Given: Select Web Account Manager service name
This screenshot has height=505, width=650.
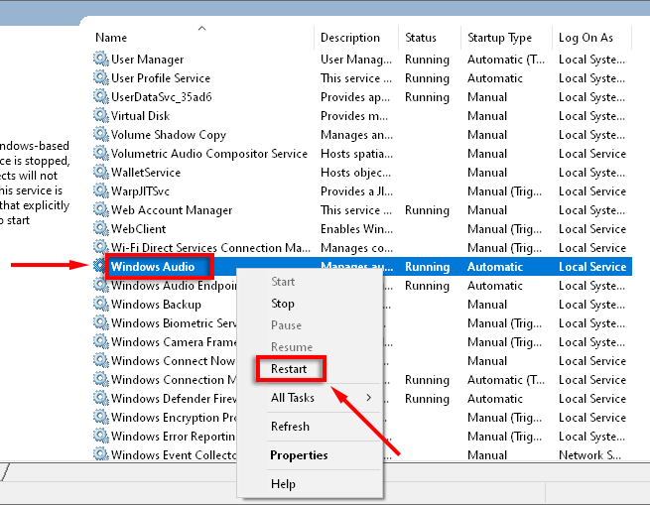Looking at the screenshot, I should (172, 210).
